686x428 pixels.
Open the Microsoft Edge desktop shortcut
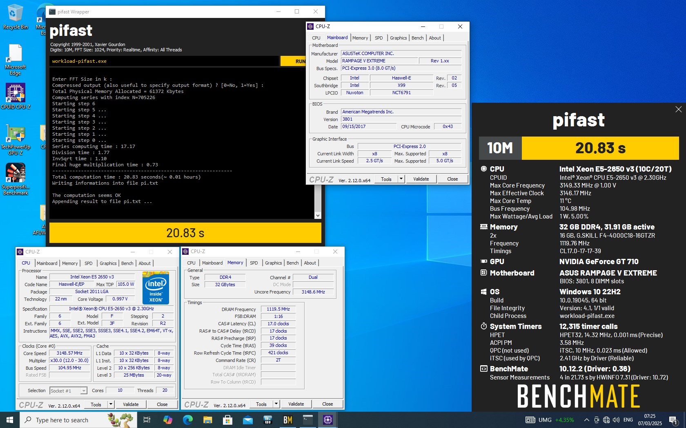click(15, 60)
